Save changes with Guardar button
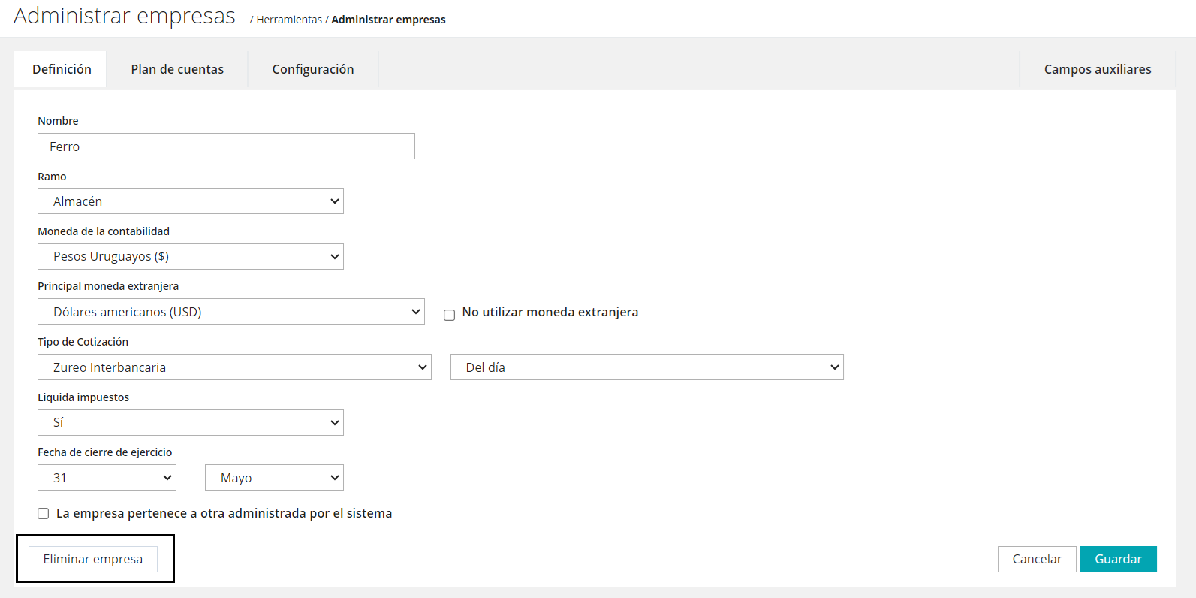The height and width of the screenshot is (598, 1196). click(x=1118, y=559)
